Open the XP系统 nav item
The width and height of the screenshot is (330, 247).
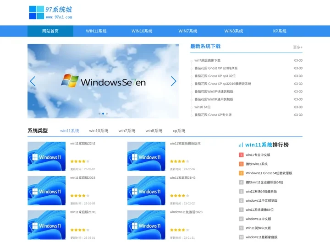tap(280, 31)
